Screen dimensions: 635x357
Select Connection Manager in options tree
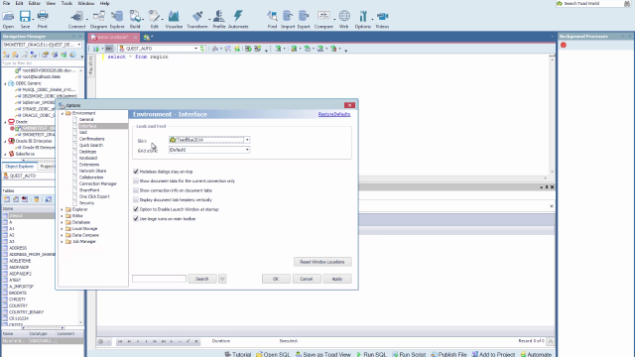point(98,183)
